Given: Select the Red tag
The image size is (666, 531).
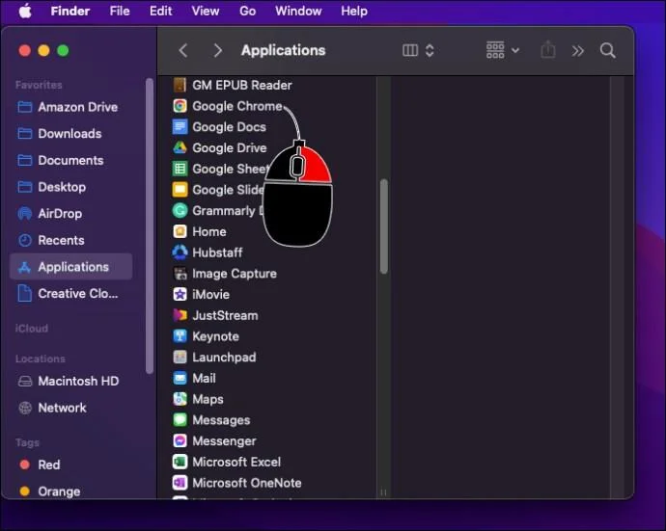Looking at the screenshot, I should [70, 465].
